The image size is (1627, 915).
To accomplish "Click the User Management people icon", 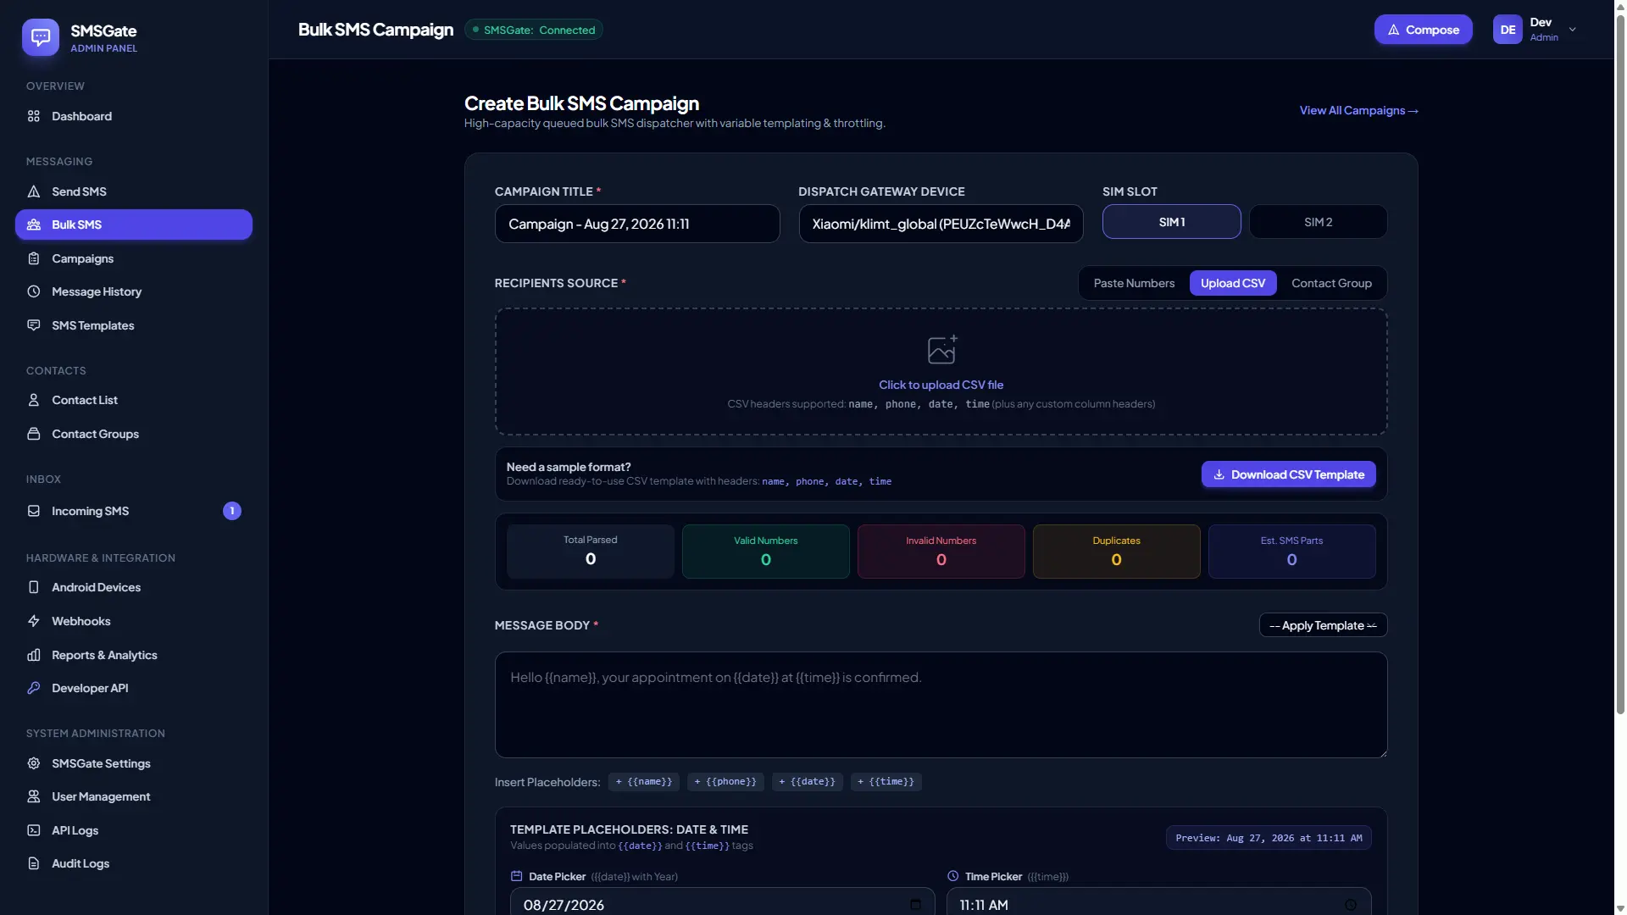I will (34, 796).
